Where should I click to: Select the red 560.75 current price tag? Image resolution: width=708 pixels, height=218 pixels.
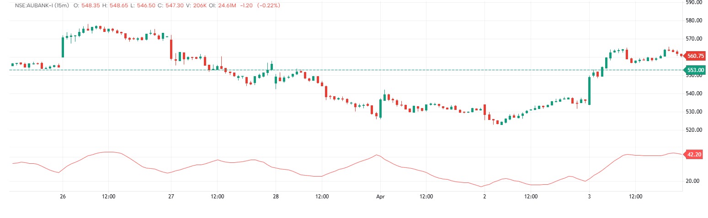pyautogui.click(x=695, y=56)
